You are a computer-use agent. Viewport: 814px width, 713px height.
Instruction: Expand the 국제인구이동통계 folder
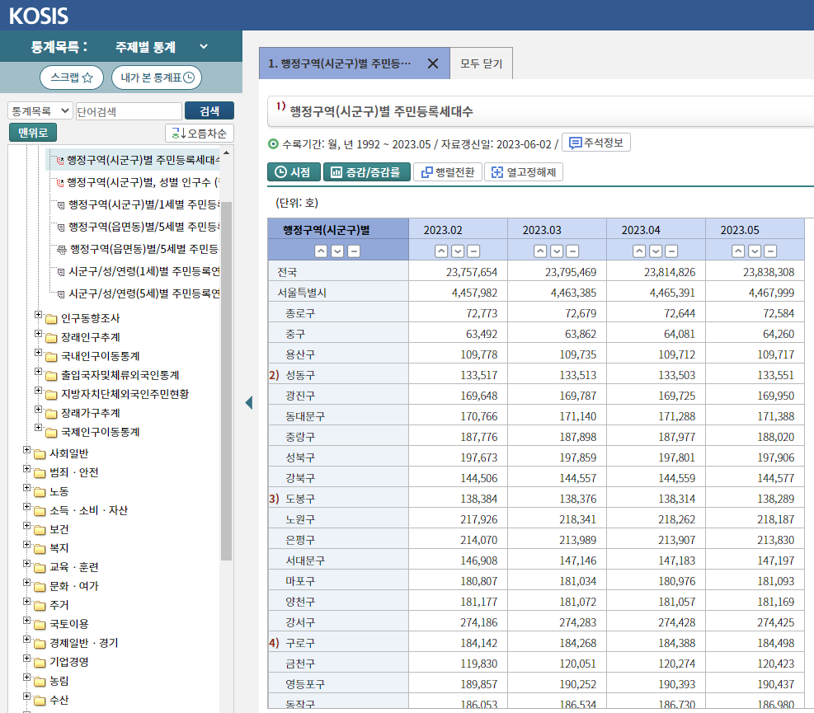(x=39, y=428)
